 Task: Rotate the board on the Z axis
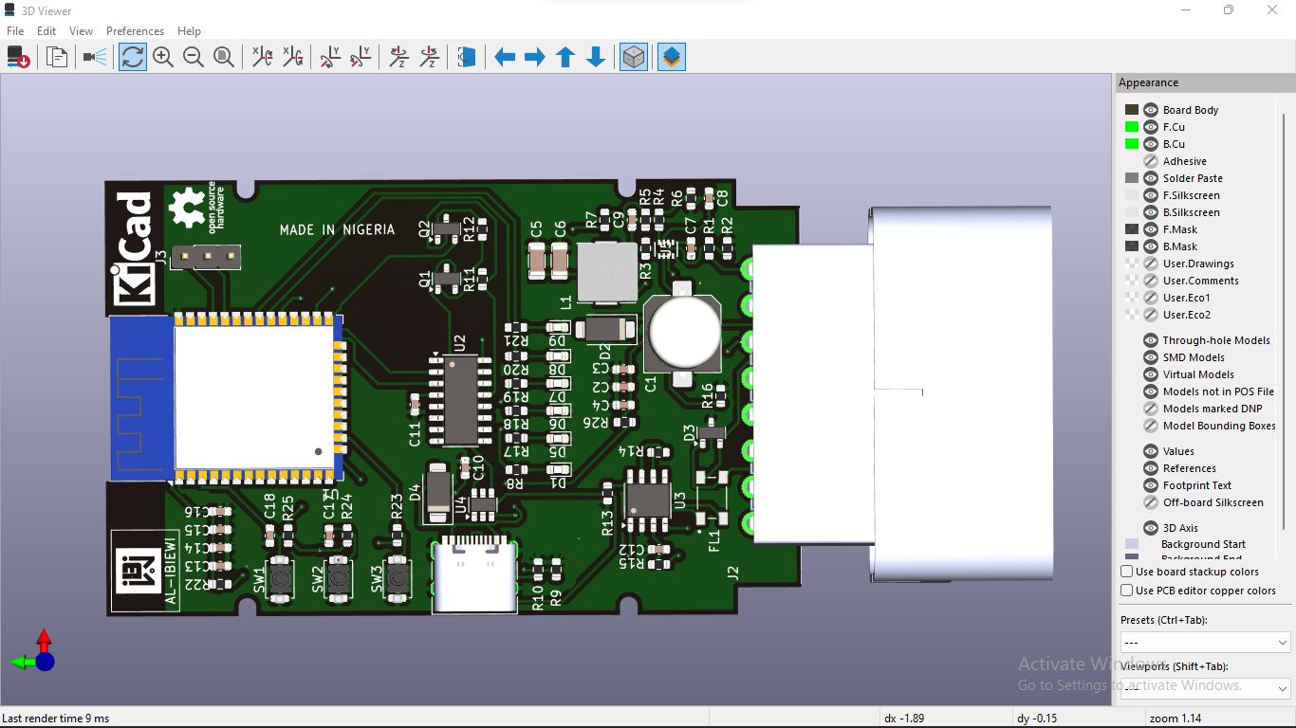[x=398, y=57]
